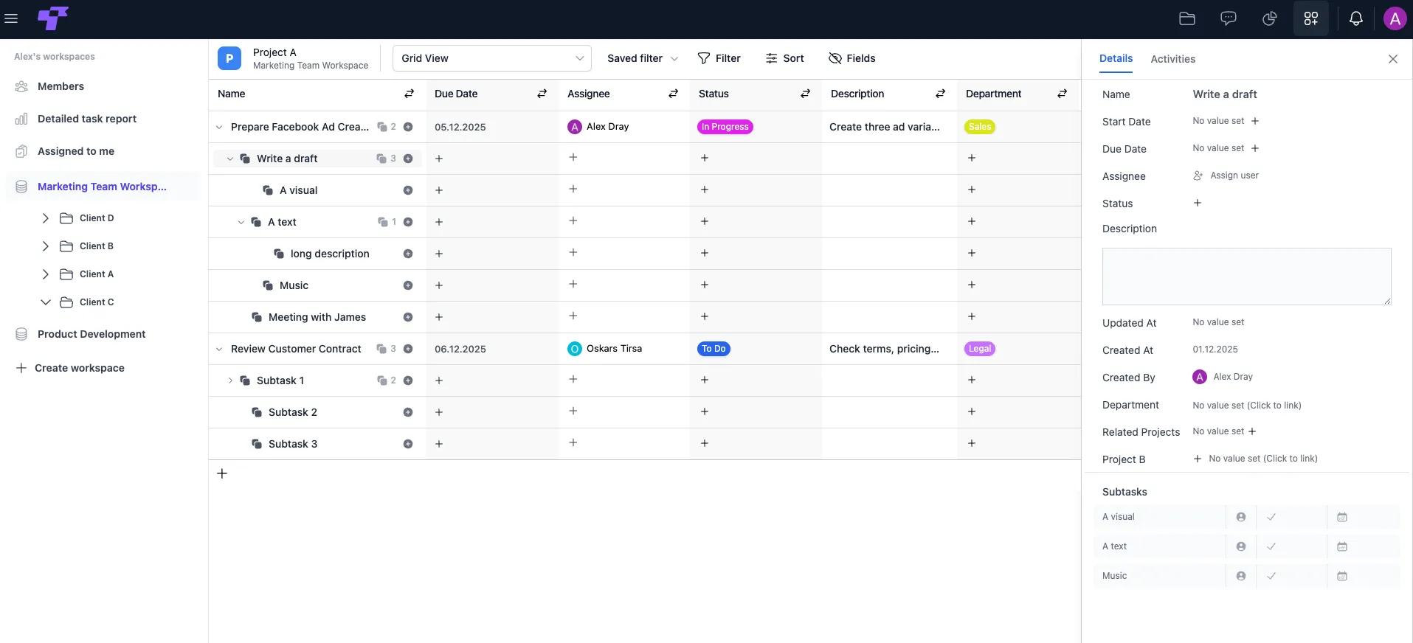Collapse the Write a draft row
1413x643 pixels.
point(230,159)
